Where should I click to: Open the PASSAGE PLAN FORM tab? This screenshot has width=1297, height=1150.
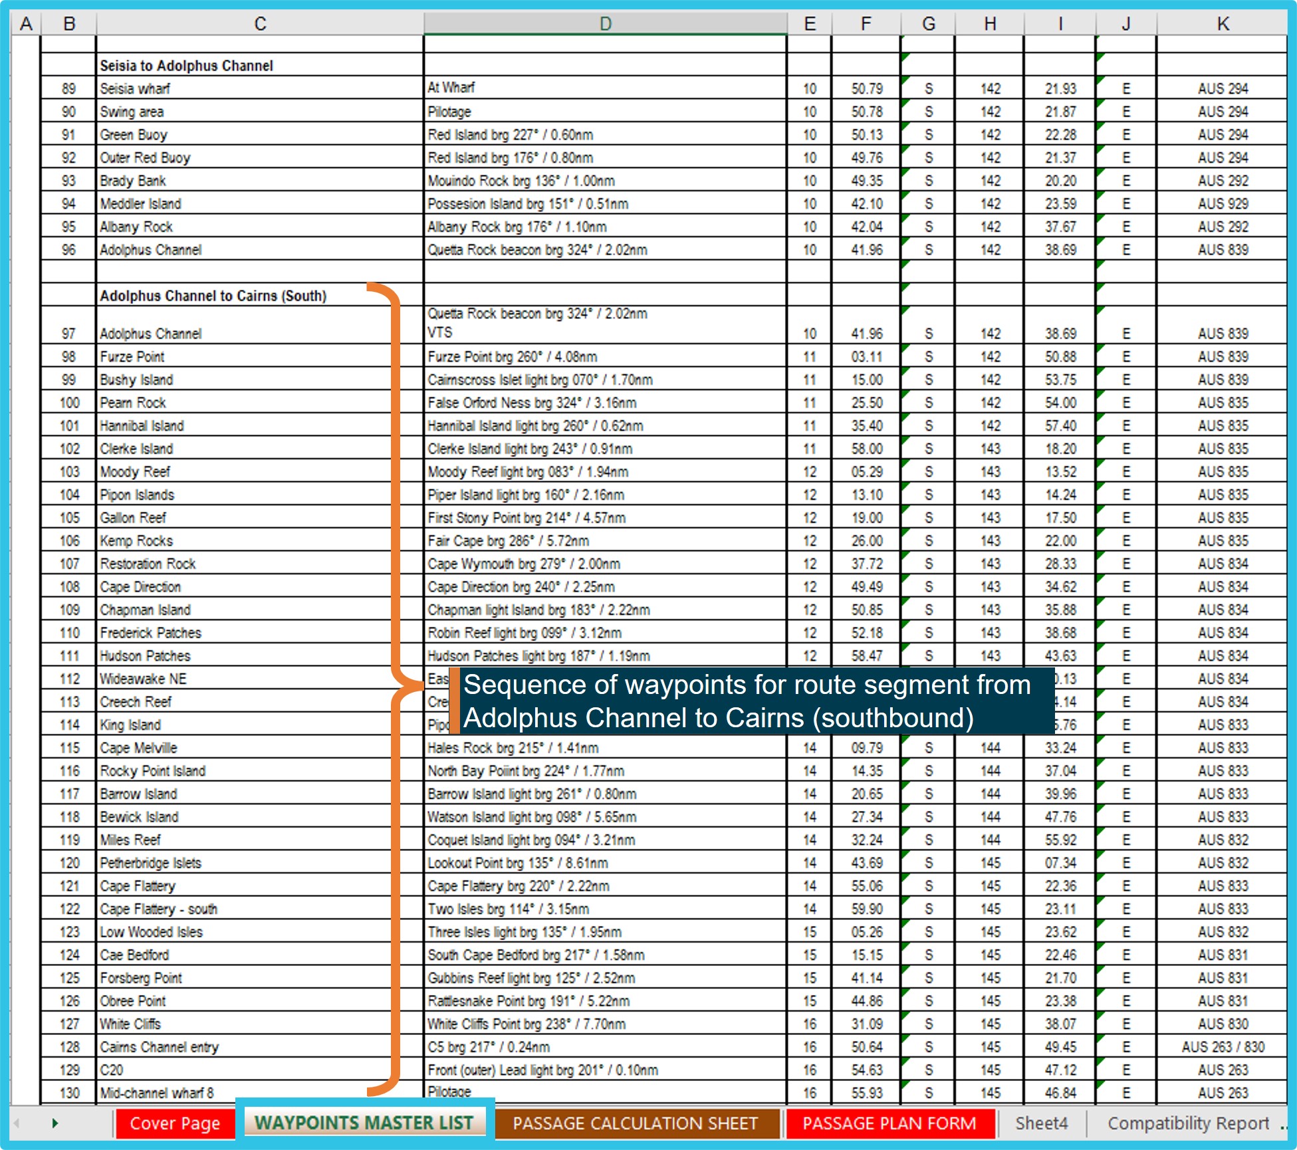click(889, 1123)
